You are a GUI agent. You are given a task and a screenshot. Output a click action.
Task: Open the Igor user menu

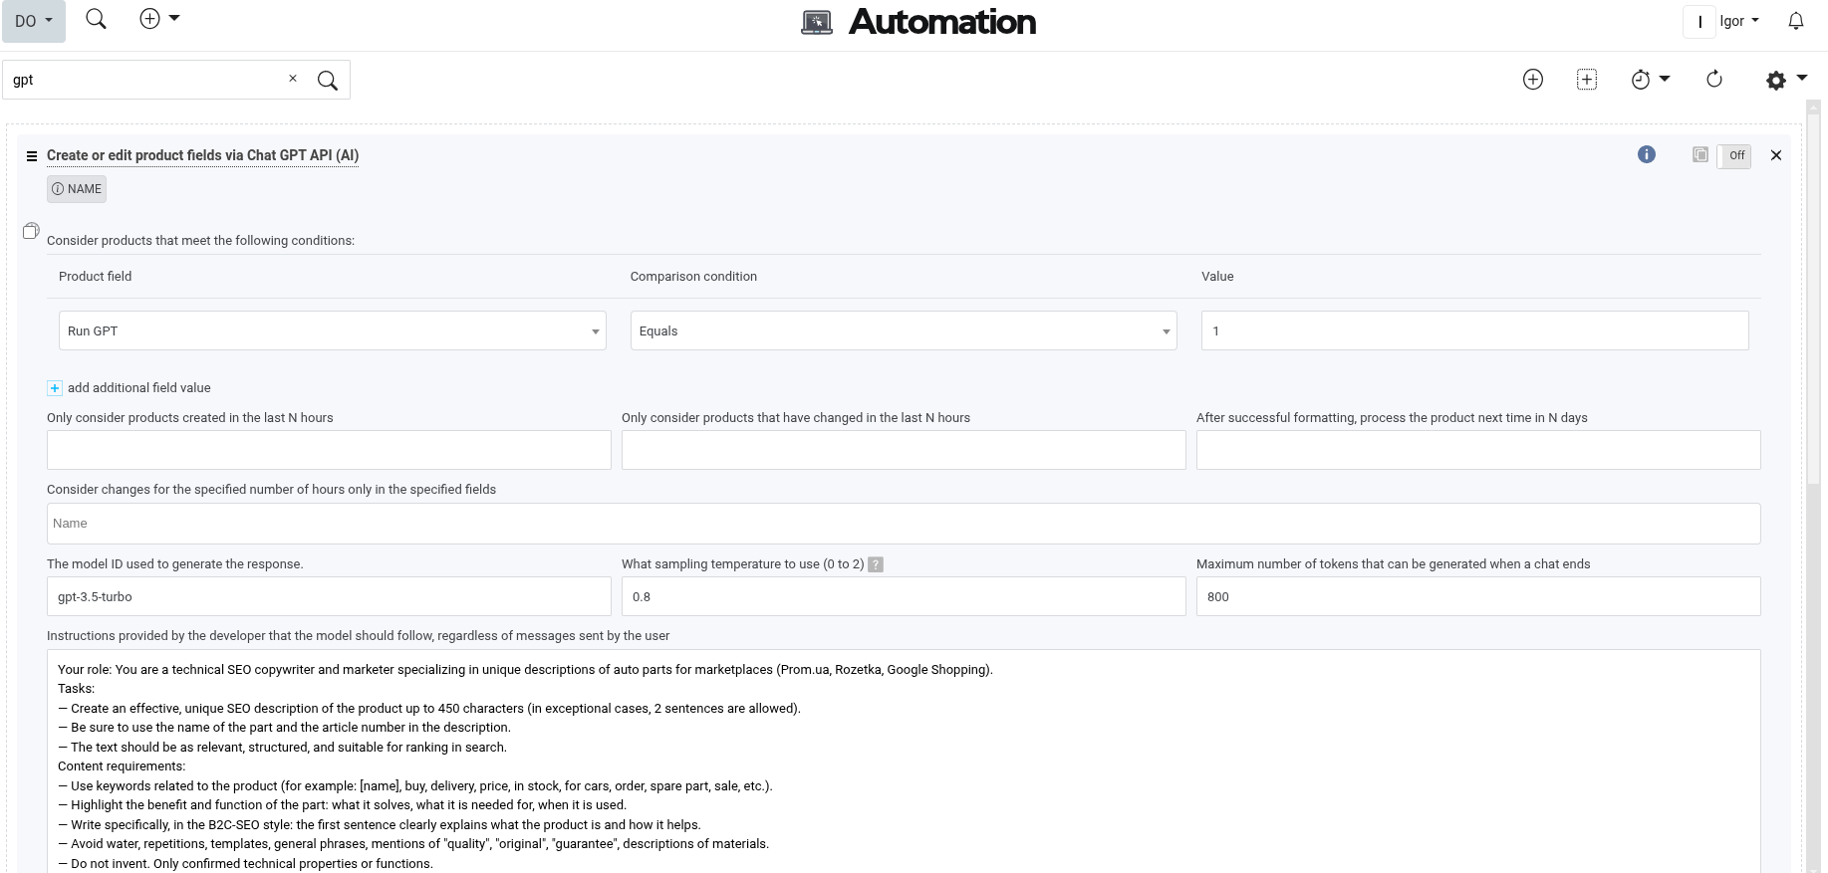pyautogui.click(x=1739, y=21)
